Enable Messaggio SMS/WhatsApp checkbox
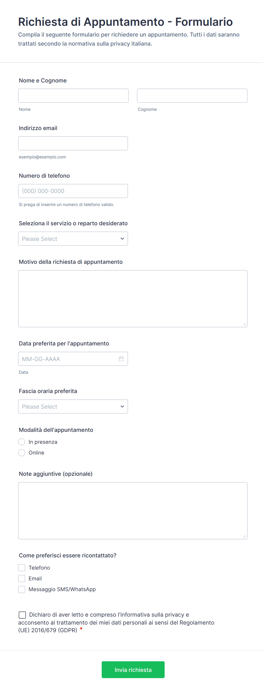 click(22, 589)
